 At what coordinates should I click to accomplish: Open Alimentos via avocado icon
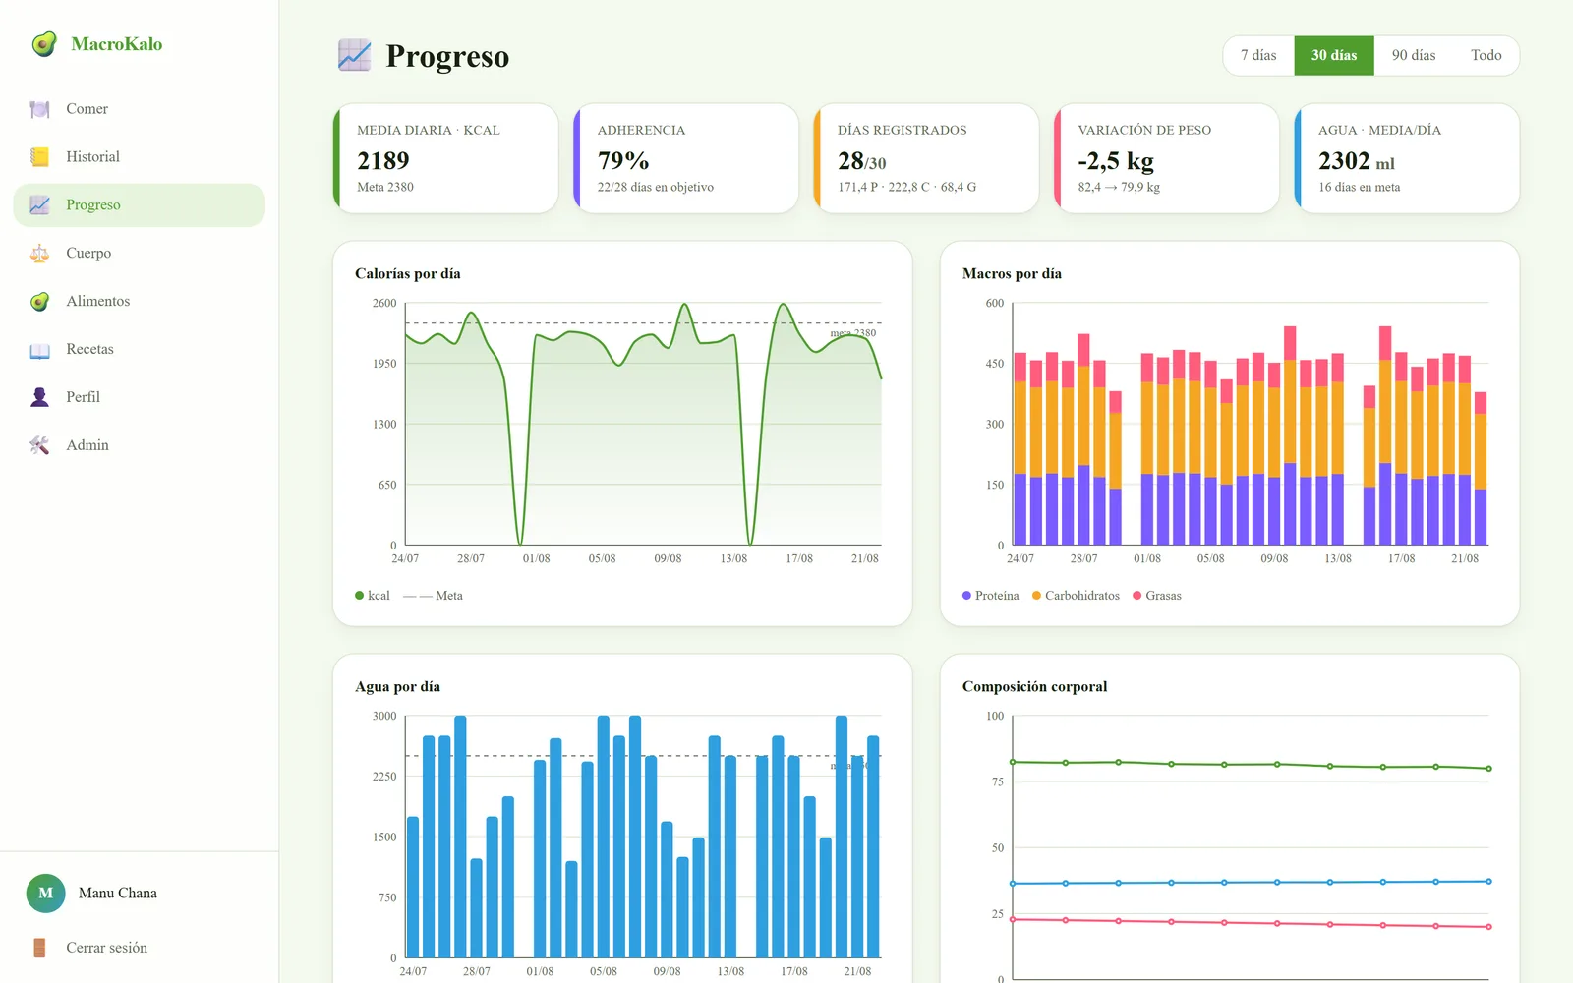pos(39,302)
